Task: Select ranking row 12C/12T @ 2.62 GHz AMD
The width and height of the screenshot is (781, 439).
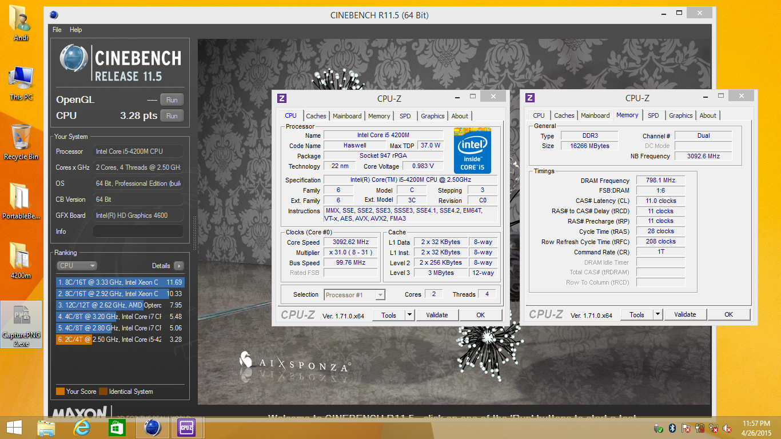Action: click(120, 305)
